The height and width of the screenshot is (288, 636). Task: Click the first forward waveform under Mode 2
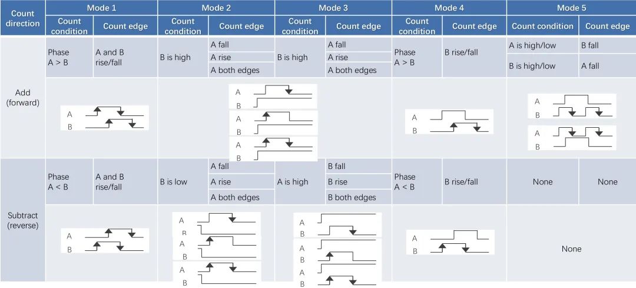tap(273, 96)
